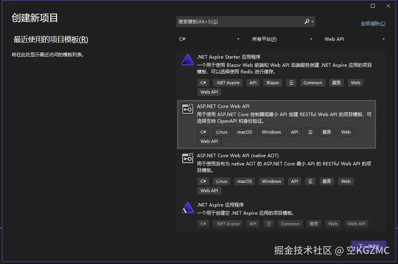This screenshot has width=398, height=264.
Task: Click inside the 搜索模板 search box
Action: [x=233, y=21]
